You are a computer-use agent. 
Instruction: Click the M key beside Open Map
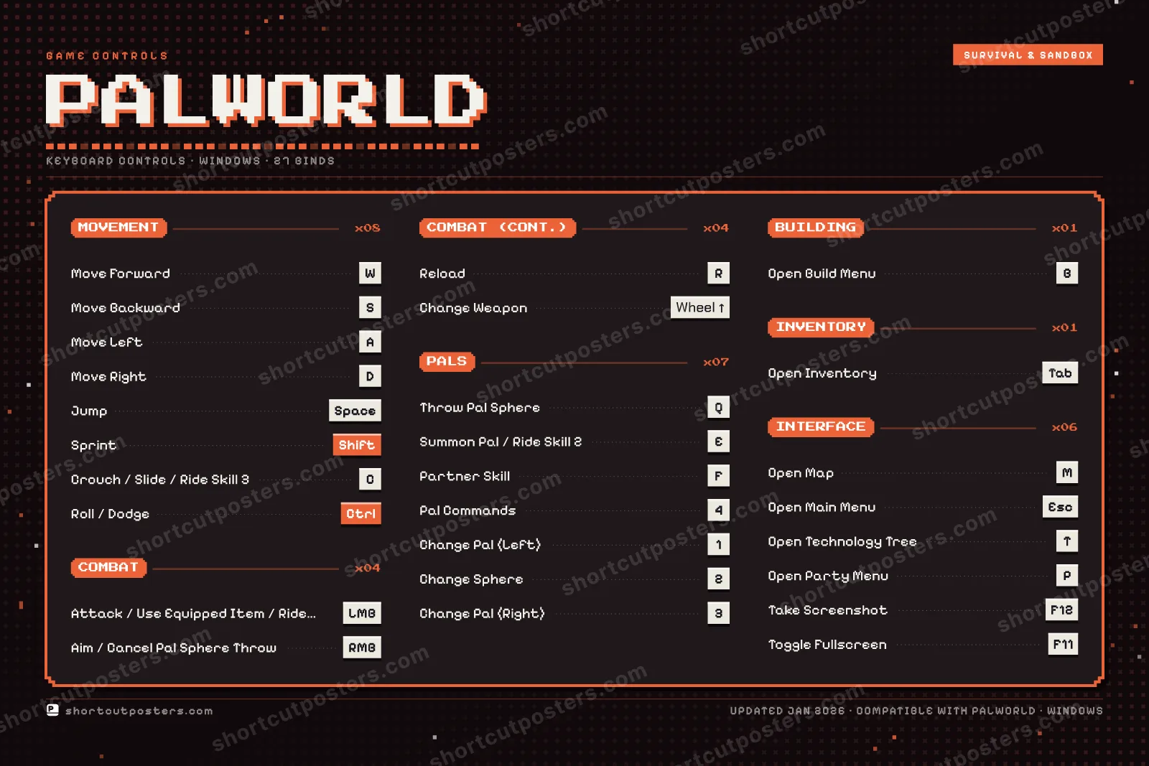(x=1067, y=472)
